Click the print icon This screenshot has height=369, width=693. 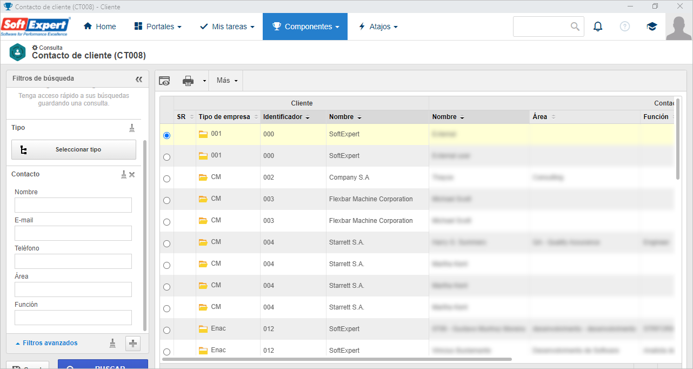[x=188, y=81]
